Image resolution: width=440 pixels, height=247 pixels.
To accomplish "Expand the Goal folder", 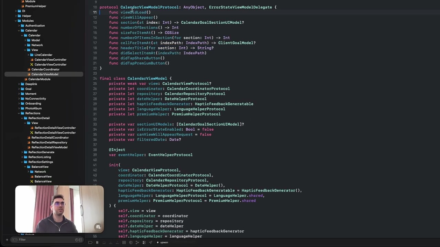I will pos(19,89).
